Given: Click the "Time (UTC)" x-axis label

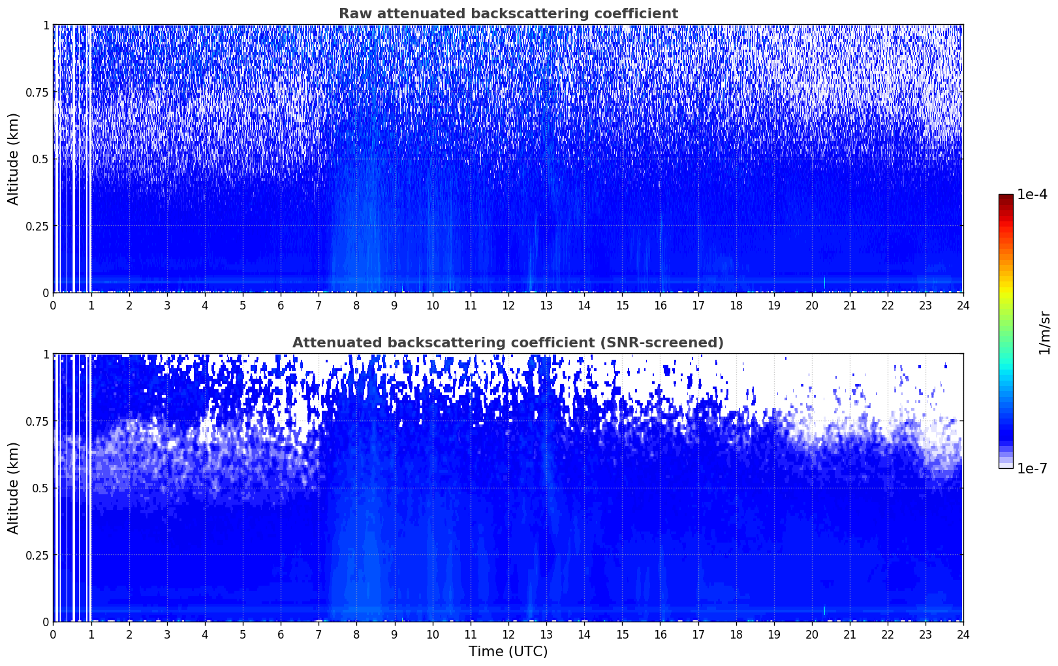Looking at the screenshot, I should pyautogui.click(x=508, y=652).
